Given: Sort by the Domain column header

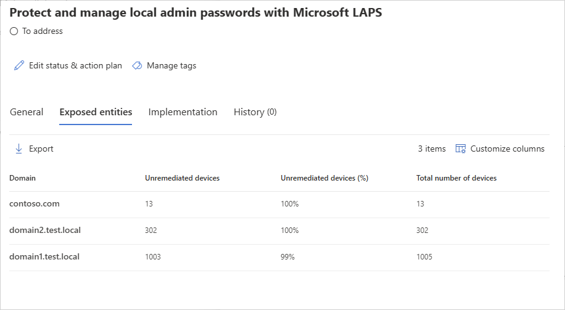Looking at the screenshot, I should (x=23, y=178).
